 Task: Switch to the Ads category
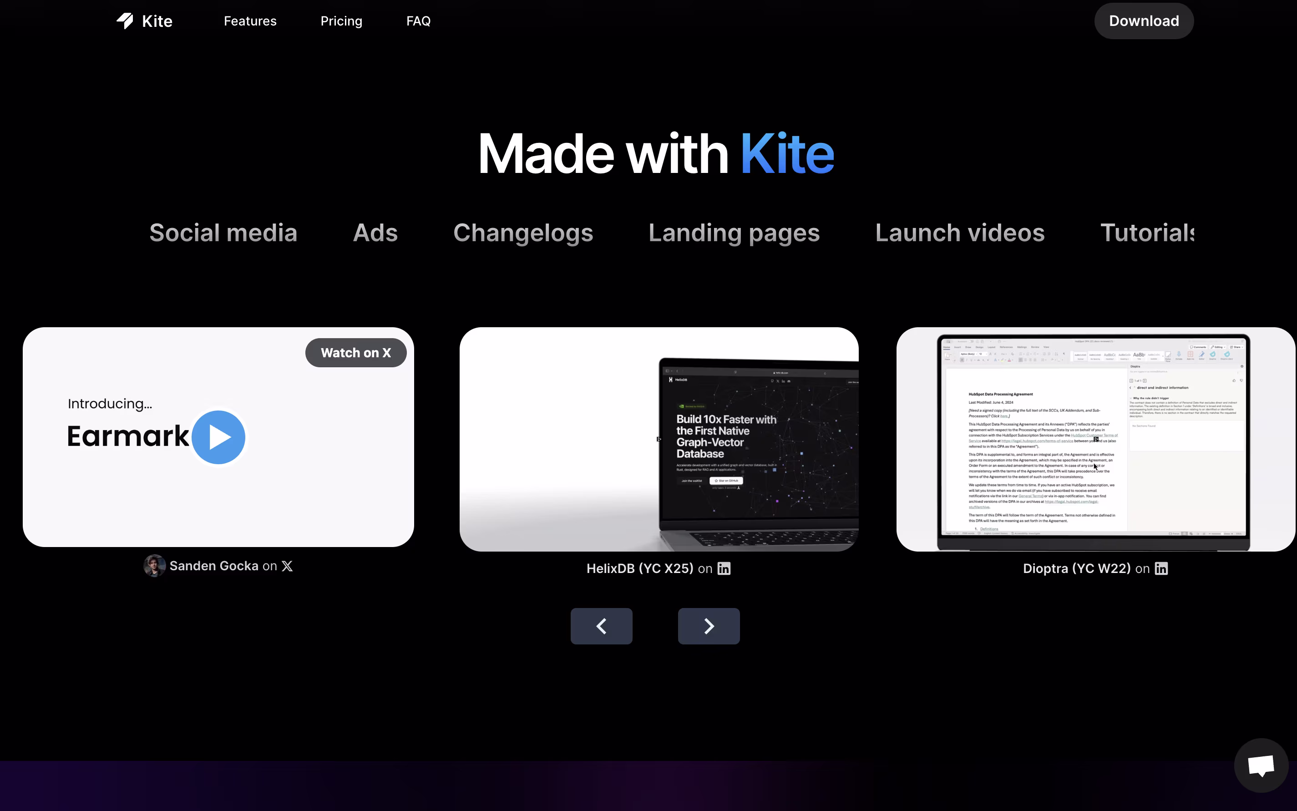[375, 233]
